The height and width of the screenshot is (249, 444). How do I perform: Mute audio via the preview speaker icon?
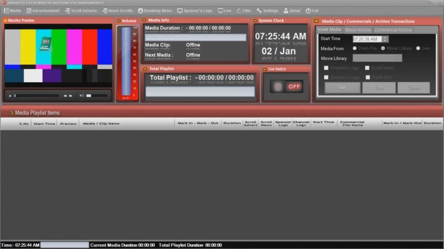(81, 96)
